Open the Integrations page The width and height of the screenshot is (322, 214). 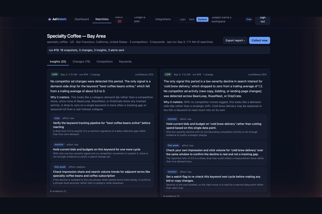[163, 19]
